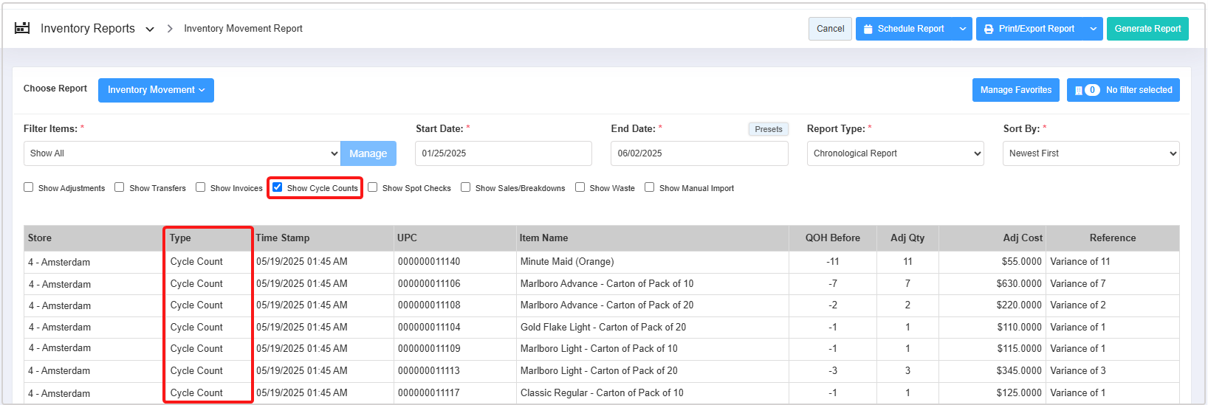The height and width of the screenshot is (405, 1208).
Task: Open the Inventory Movement report chooser
Action: (156, 90)
